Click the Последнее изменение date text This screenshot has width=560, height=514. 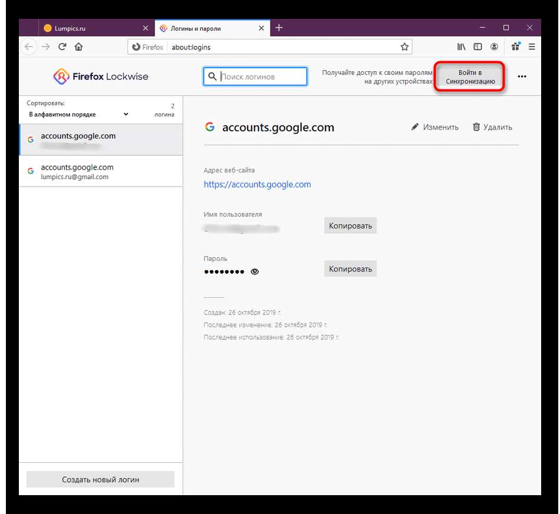click(x=265, y=325)
